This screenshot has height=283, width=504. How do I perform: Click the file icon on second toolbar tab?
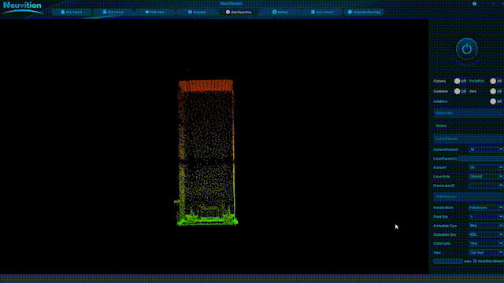[x=105, y=12]
